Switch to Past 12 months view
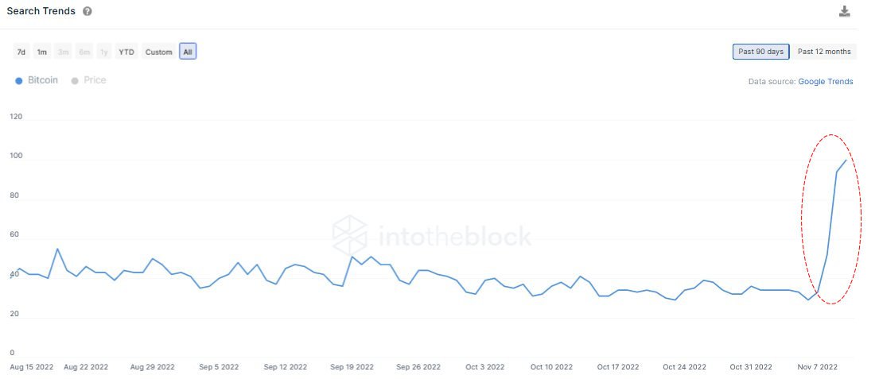The image size is (879, 379). (824, 52)
